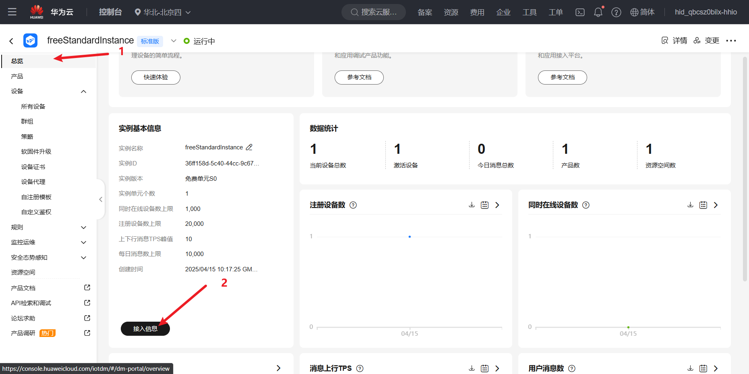Open 群组 in sidebar
The image size is (749, 374).
(x=27, y=121)
